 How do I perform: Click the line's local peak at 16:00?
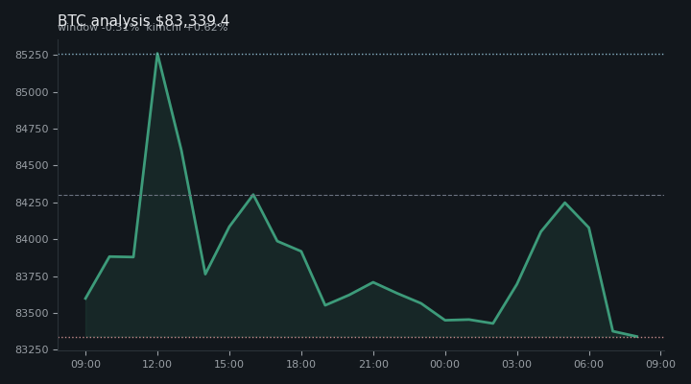point(253,195)
